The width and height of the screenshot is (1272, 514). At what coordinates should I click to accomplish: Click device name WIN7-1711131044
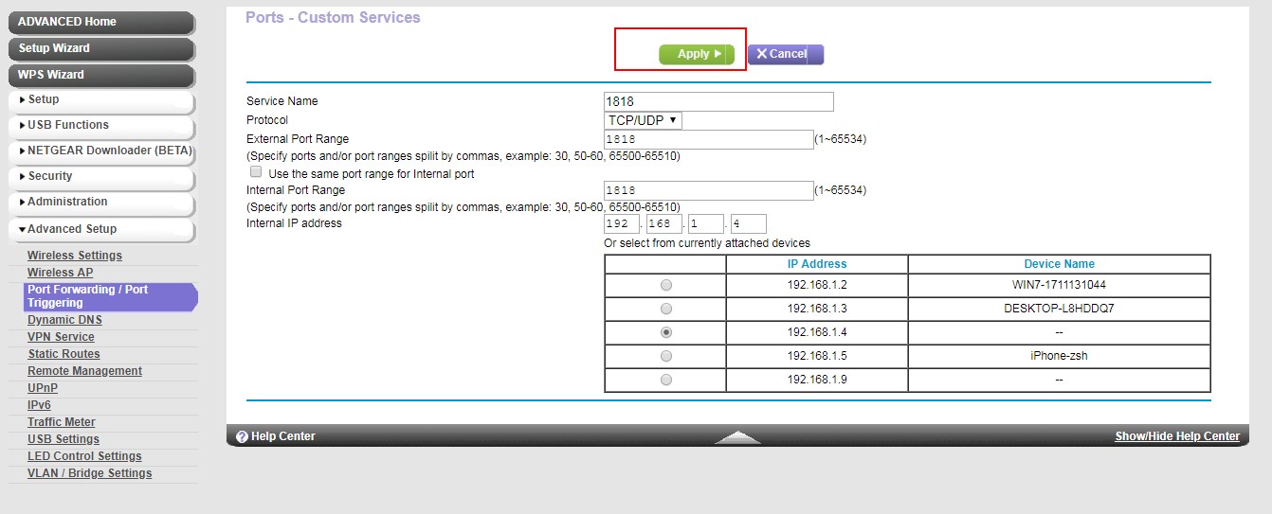coord(1059,285)
